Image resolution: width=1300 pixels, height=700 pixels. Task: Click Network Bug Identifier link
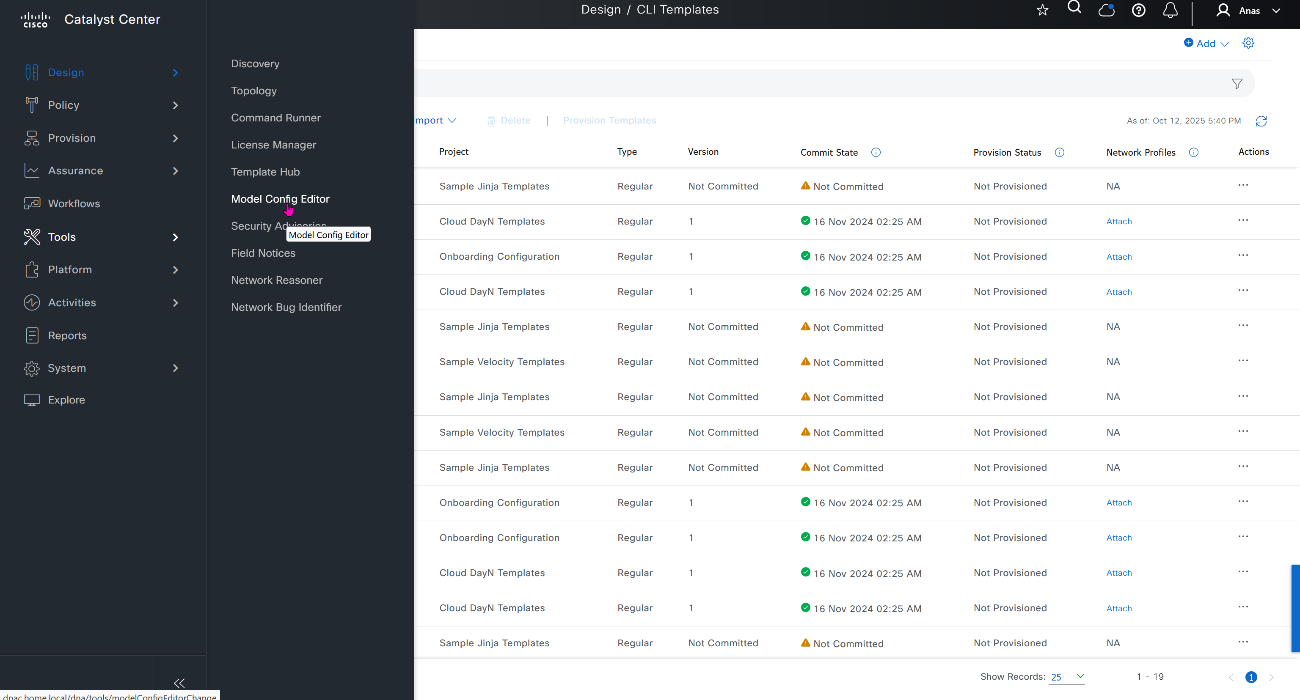tap(286, 307)
